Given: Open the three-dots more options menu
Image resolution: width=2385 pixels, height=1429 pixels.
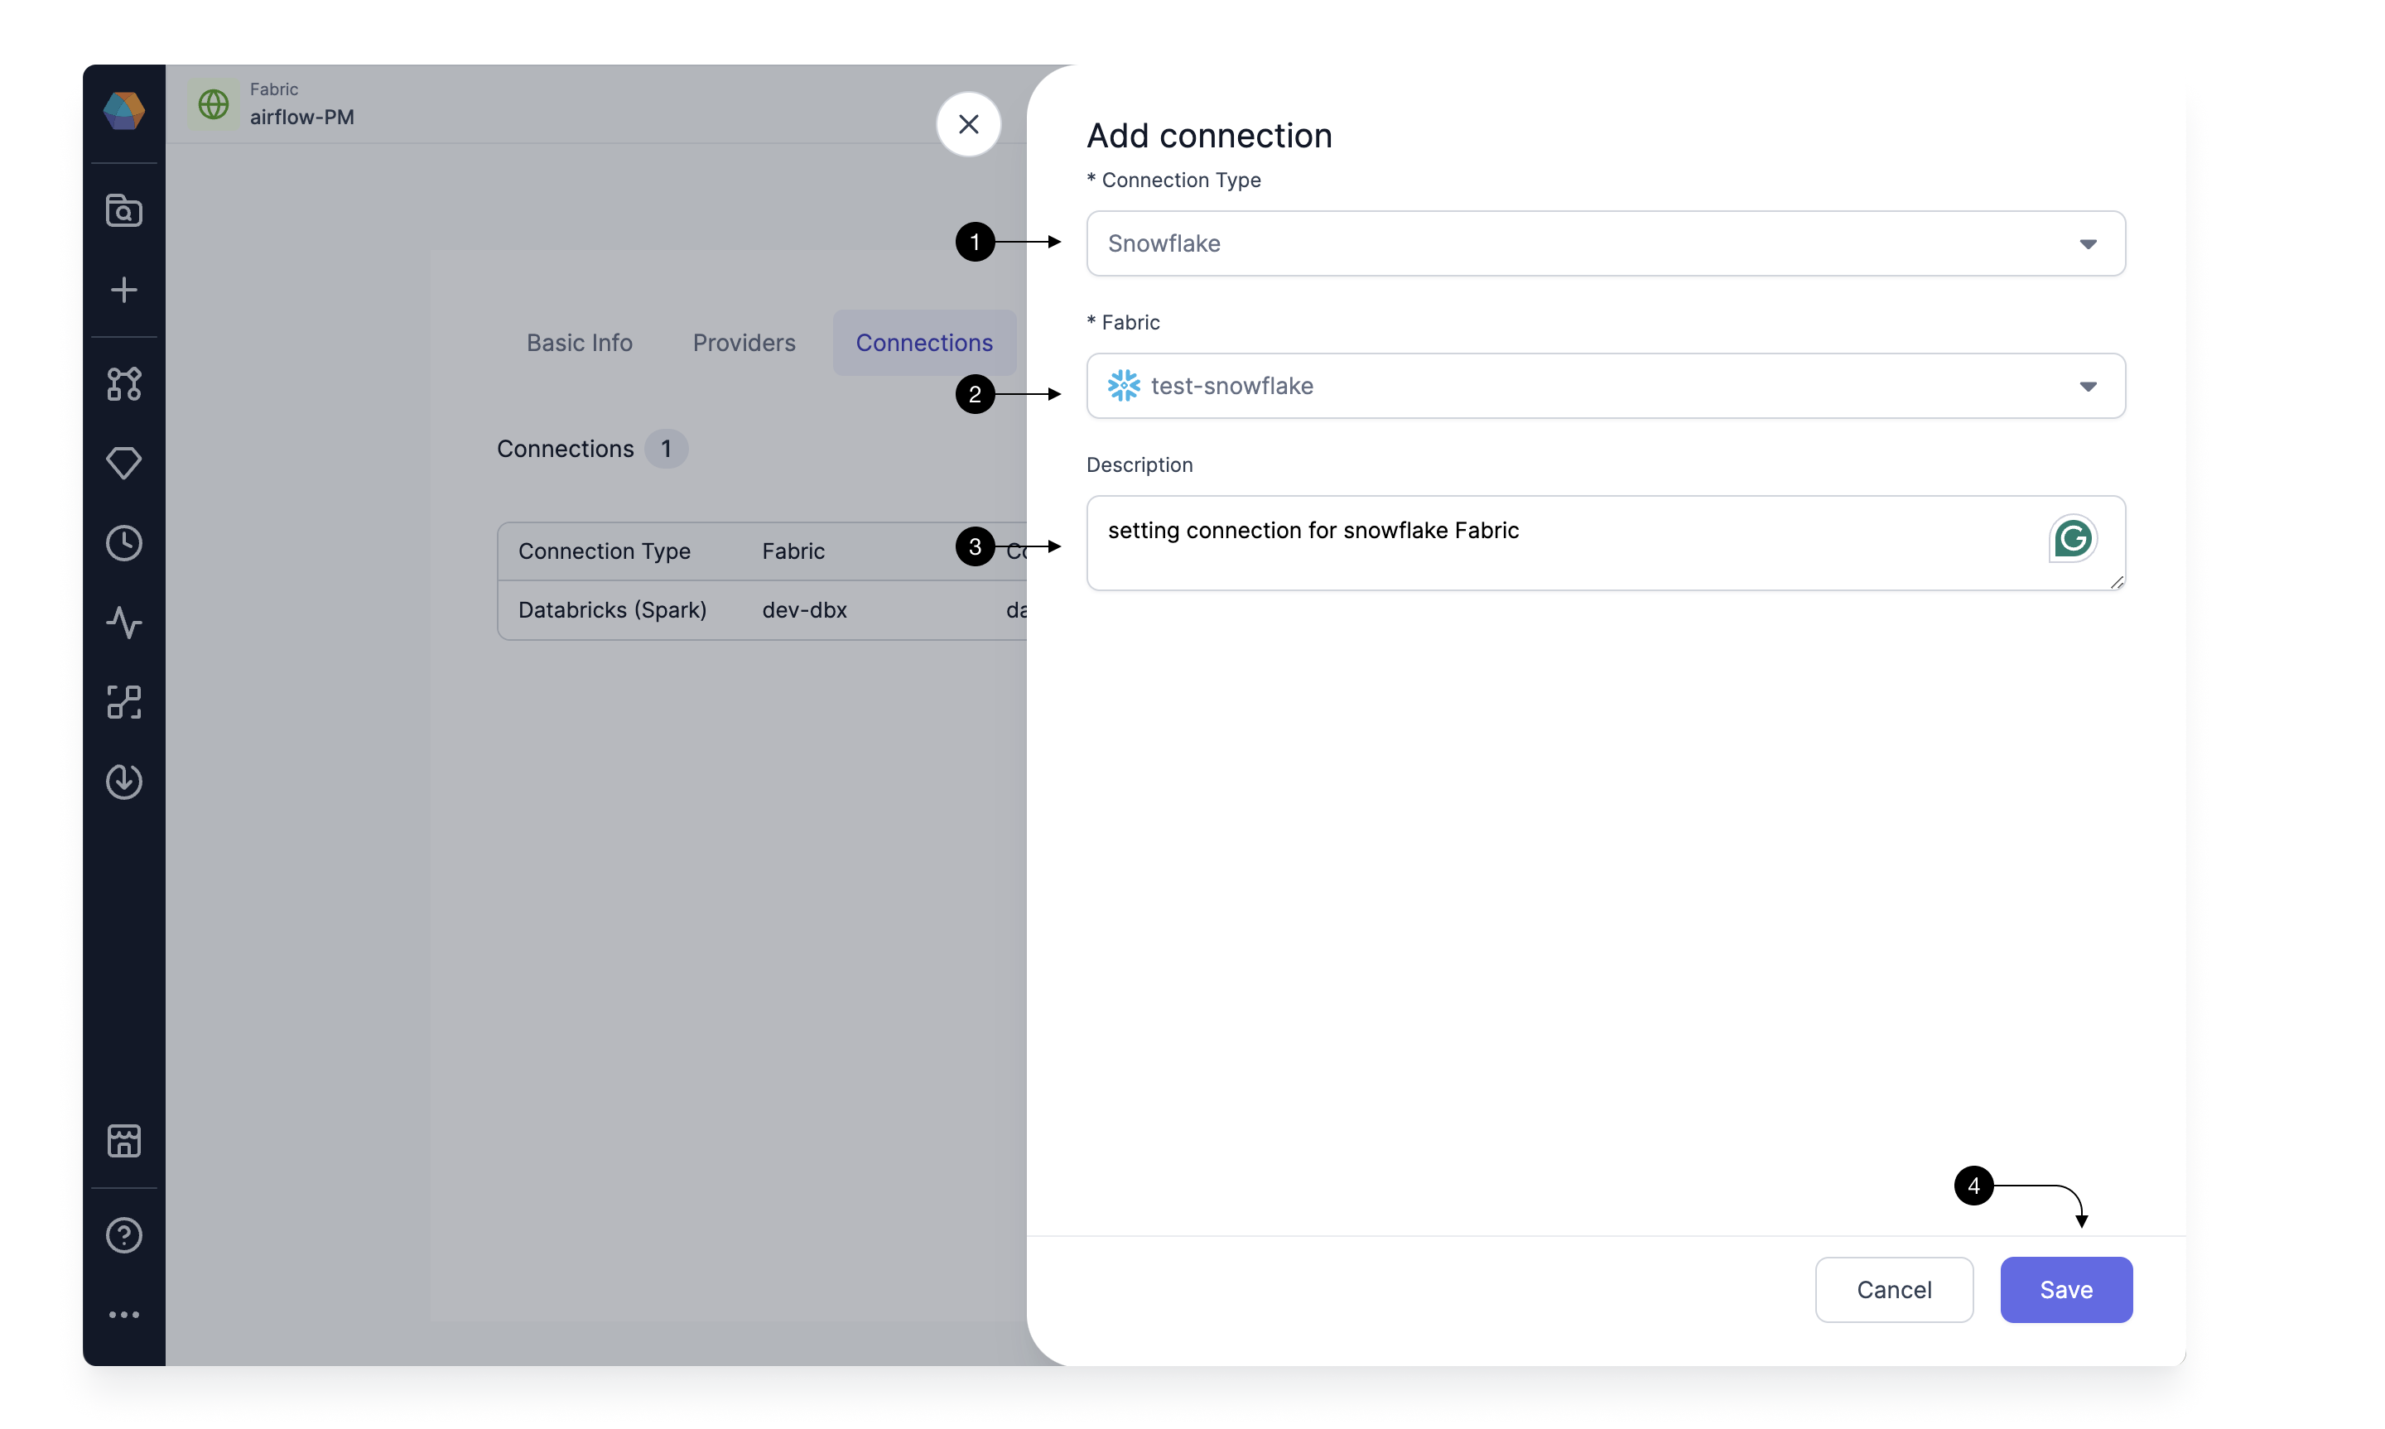Looking at the screenshot, I should (x=123, y=1315).
